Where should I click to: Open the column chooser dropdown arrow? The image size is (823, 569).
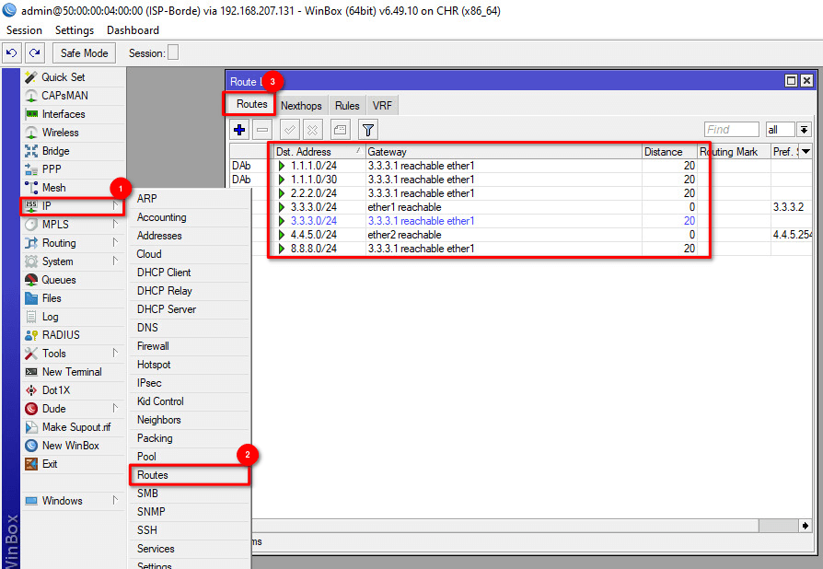pyautogui.click(x=806, y=151)
